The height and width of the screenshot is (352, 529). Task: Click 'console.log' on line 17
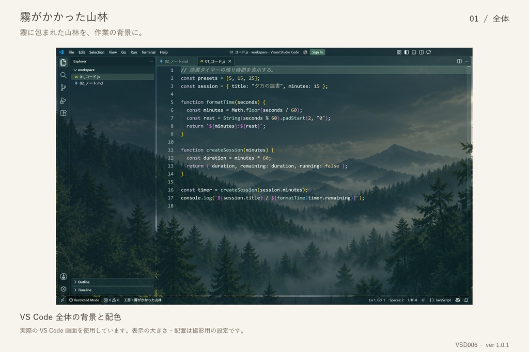[196, 198]
